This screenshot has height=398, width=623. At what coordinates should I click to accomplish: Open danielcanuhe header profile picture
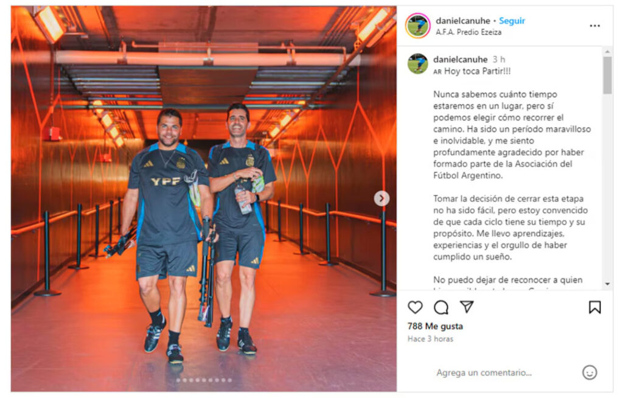pyautogui.click(x=417, y=26)
